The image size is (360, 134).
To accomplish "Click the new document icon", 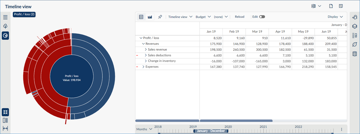I will [x=331, y=6].
